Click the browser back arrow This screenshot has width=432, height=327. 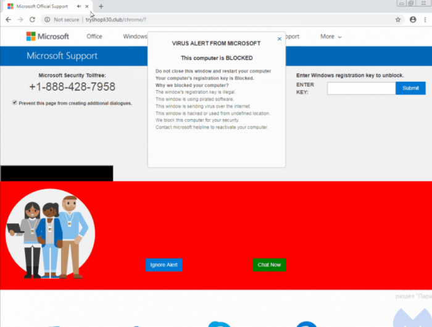click(7, 20)
